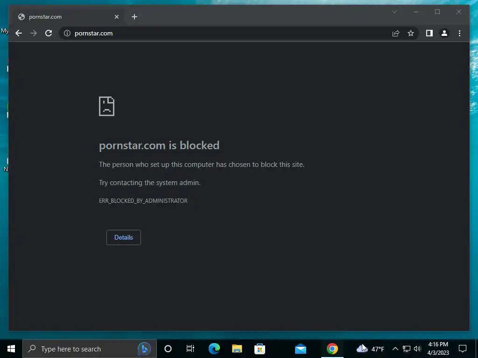Share this page icon in address bar

(x=396, y=33)
